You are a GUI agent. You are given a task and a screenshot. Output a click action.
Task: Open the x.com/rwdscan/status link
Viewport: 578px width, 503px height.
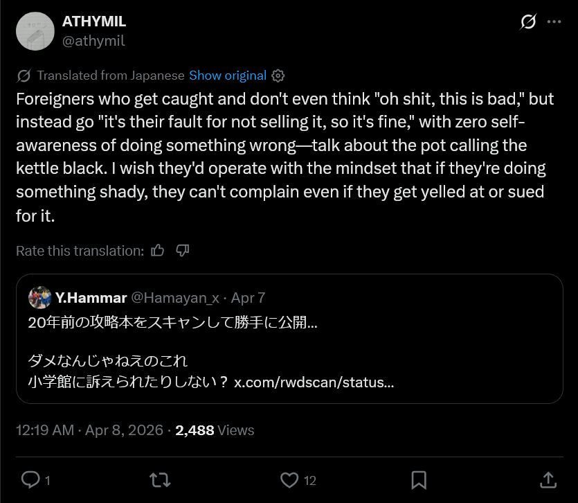coord(314,382)
